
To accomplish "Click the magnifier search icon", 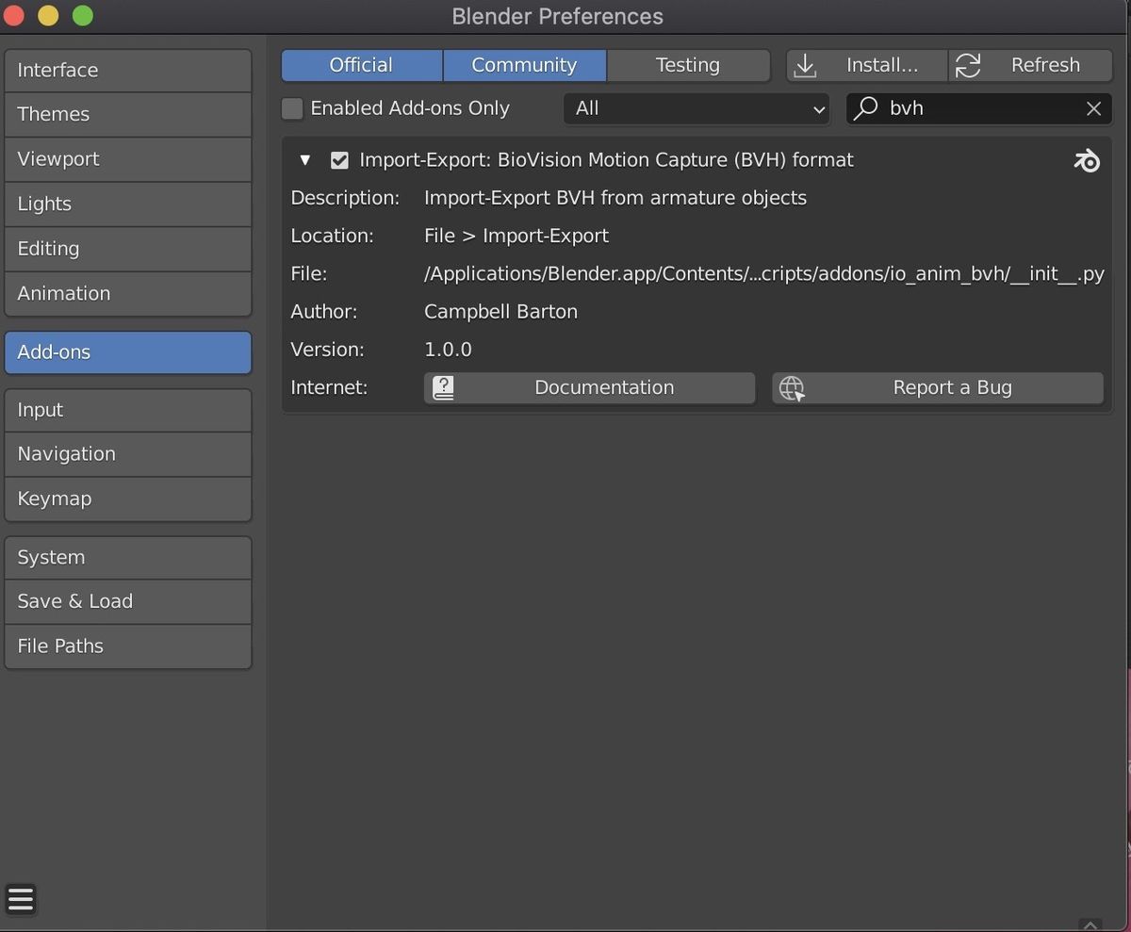I will 864,108.
